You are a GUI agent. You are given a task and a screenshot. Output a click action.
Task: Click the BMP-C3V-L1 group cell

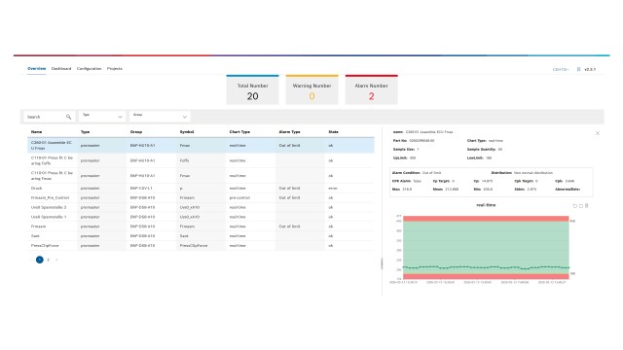click(x=141, y=188)
